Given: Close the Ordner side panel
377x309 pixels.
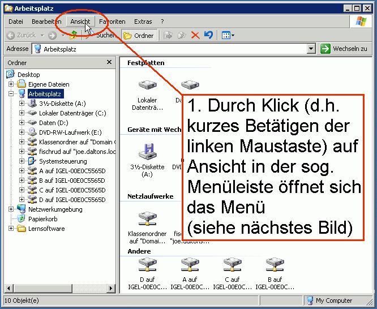Looking at the screenshot, I should [x=109, y=63].
